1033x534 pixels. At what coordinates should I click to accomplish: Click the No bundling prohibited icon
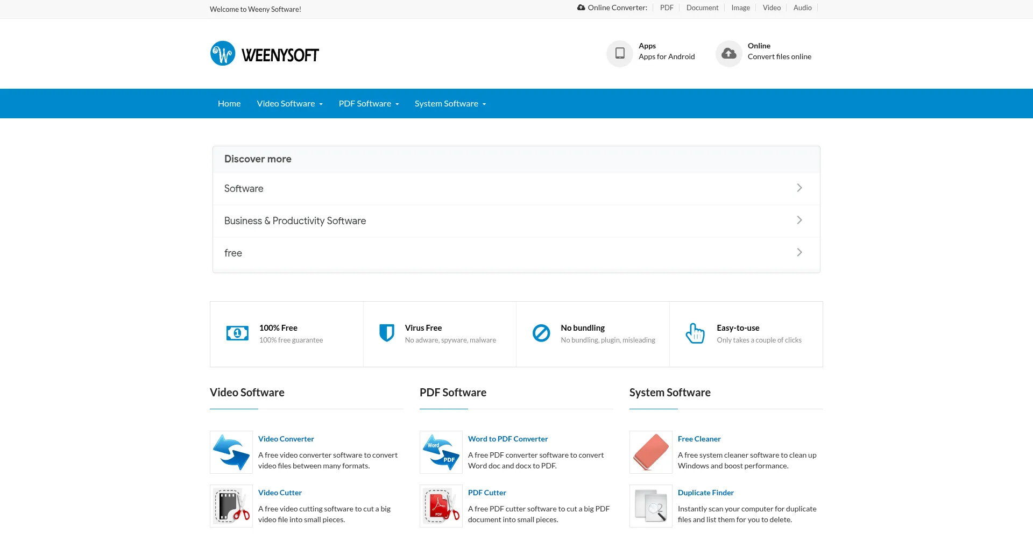[x=541, y=333]
